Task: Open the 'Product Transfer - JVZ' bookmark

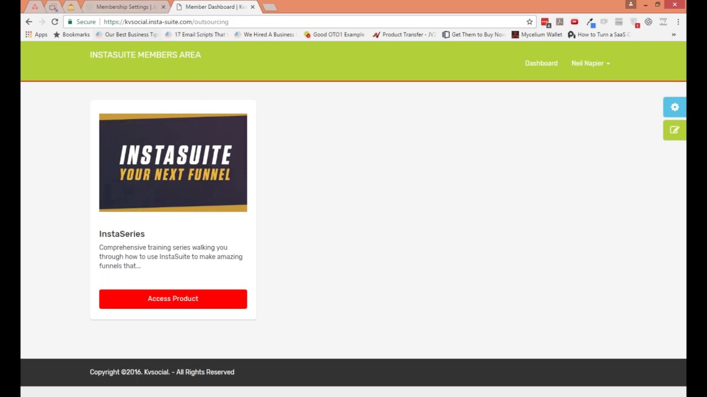Action: coord(404,34)
